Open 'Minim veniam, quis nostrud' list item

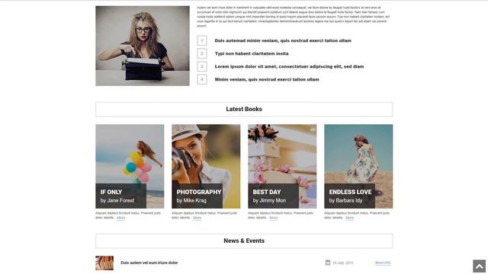pyautogui.click(x=267, y=79)
